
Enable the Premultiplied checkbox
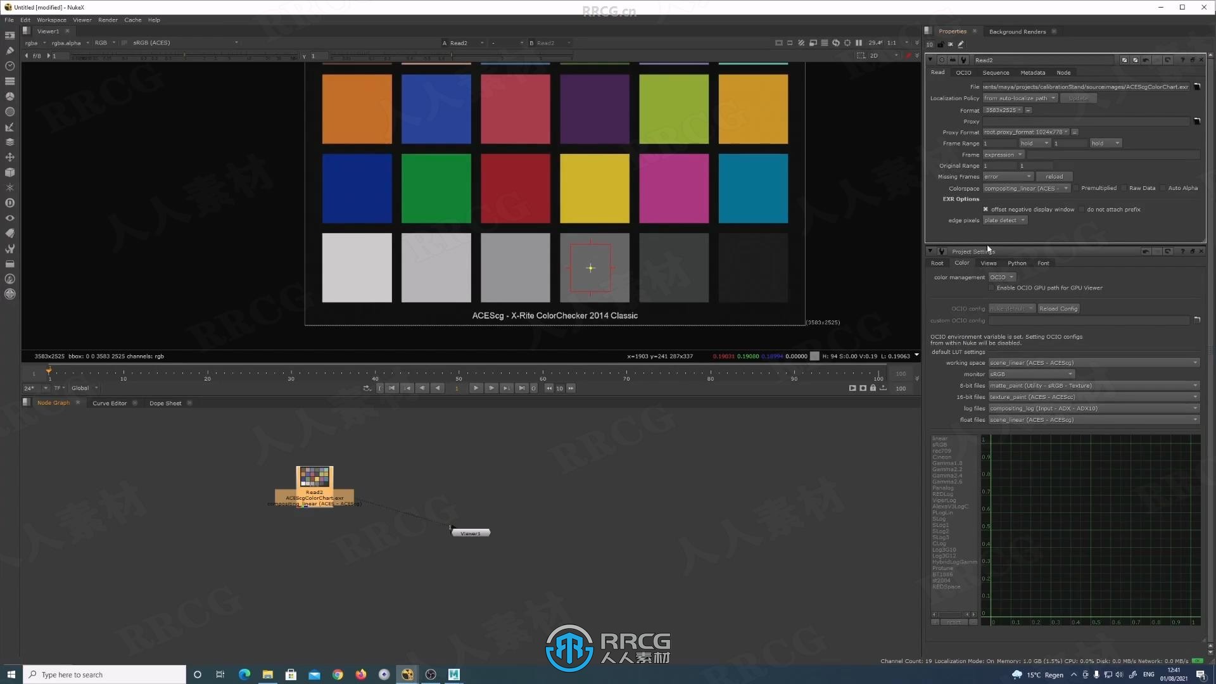[x=1076, y=188]
